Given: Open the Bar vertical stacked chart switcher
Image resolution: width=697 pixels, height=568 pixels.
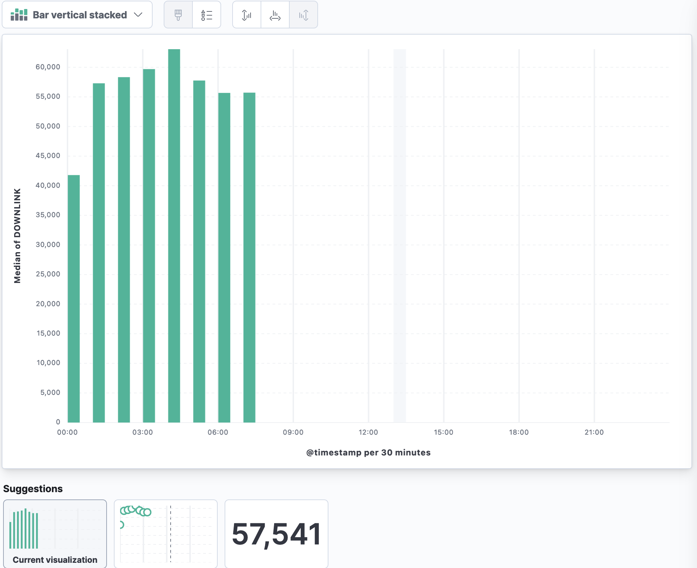Looking at the screenshot, I should tap(80, 15).
